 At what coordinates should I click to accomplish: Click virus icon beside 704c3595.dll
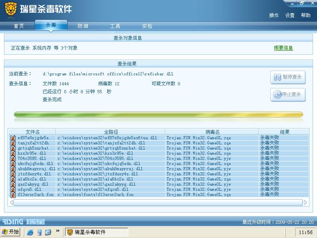coord(13,159)
